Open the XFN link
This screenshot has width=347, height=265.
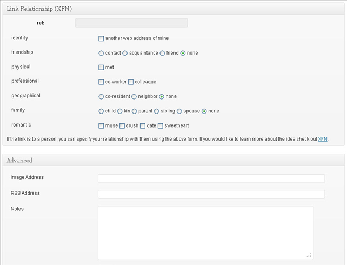323,139
